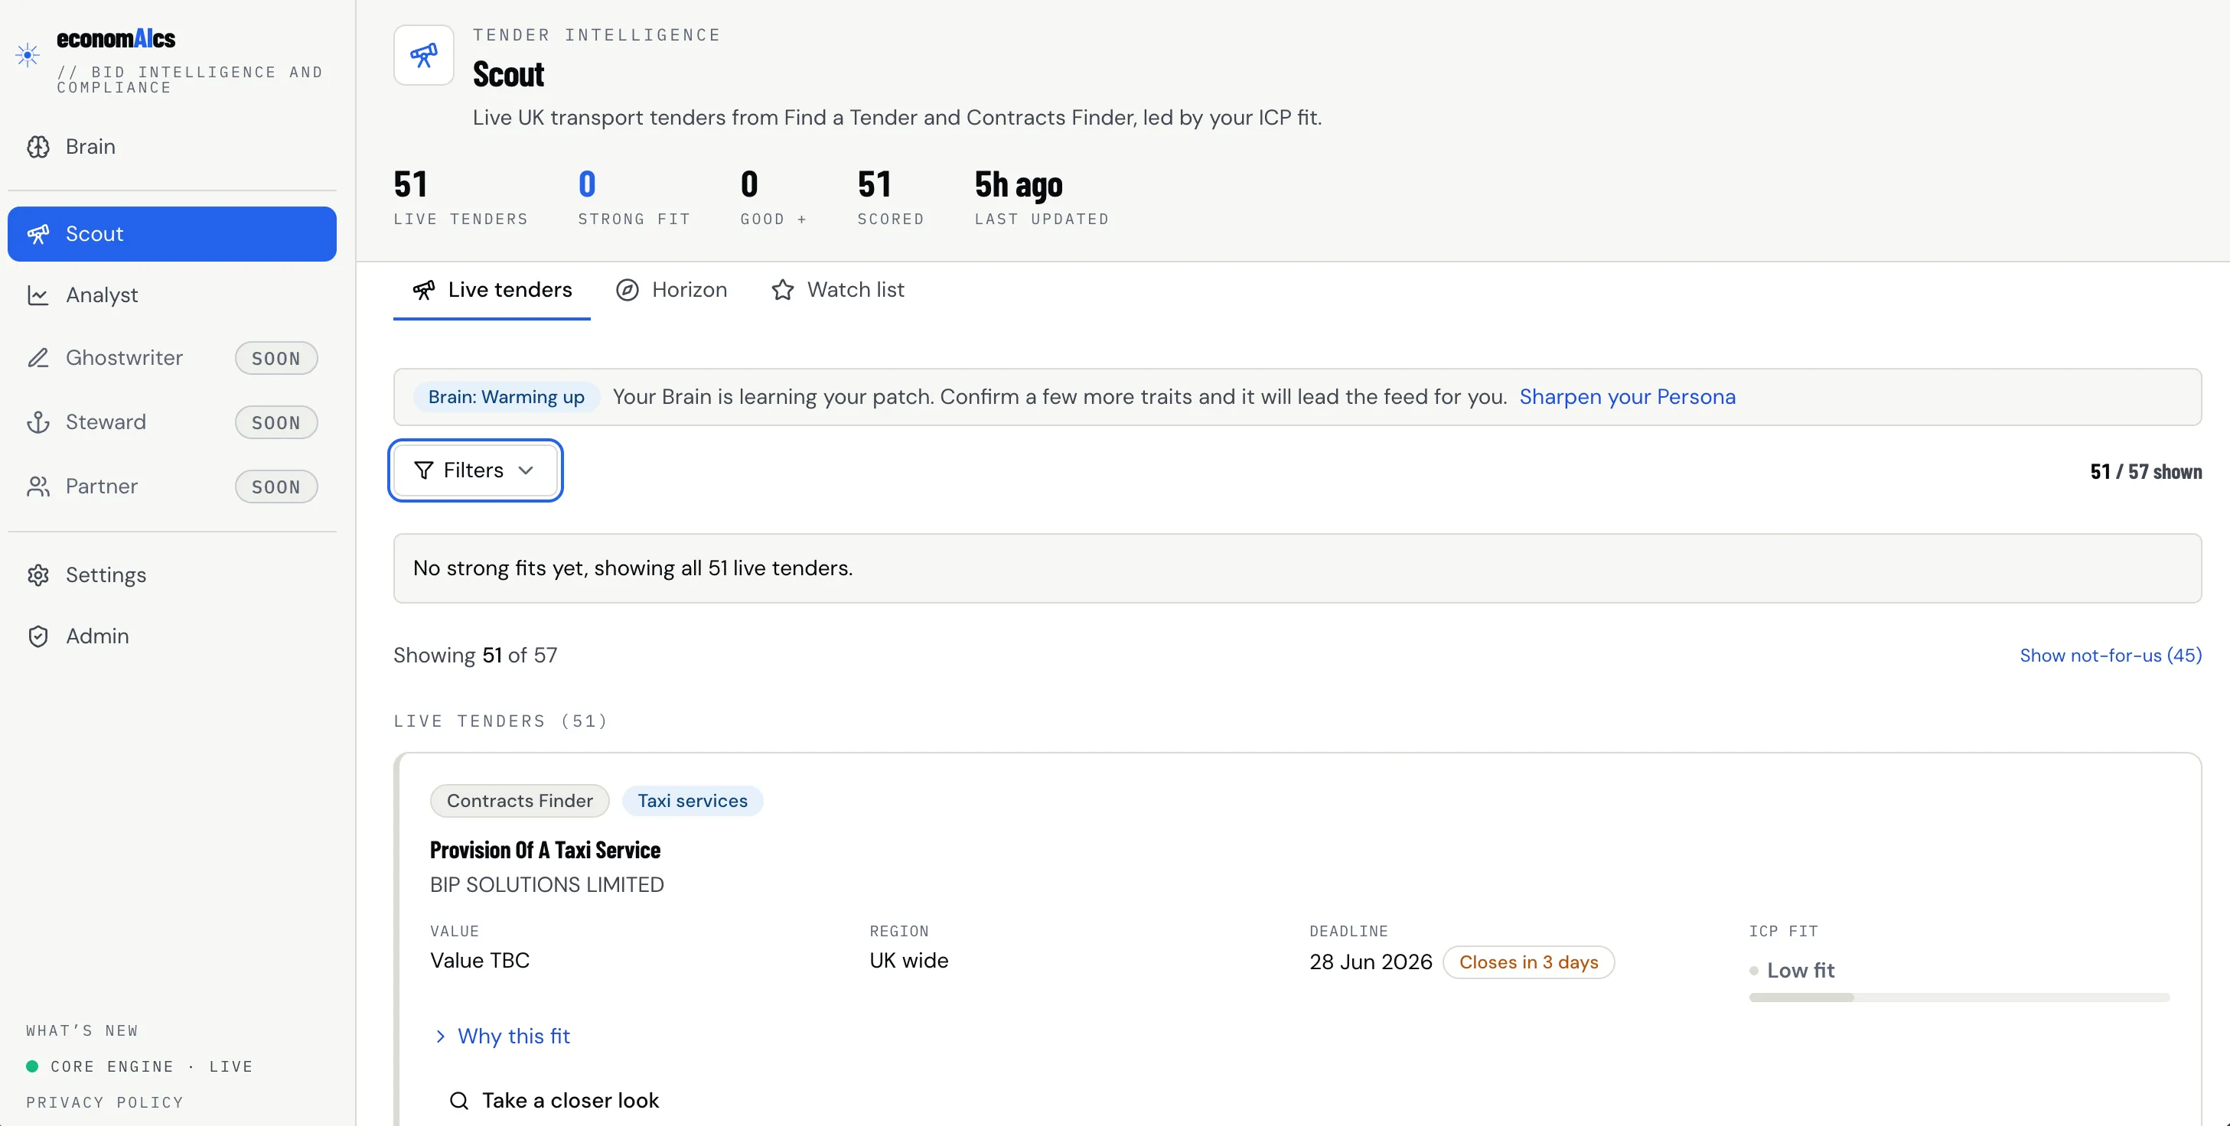Click Show not-for-us (45) link
Image resolution: width=2230 pixels, height=1126 pixels.
point(2111,655)
